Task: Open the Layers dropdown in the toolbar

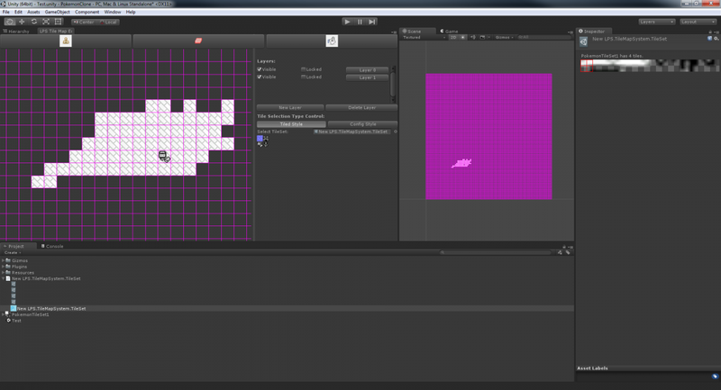Action: point(656,22)
